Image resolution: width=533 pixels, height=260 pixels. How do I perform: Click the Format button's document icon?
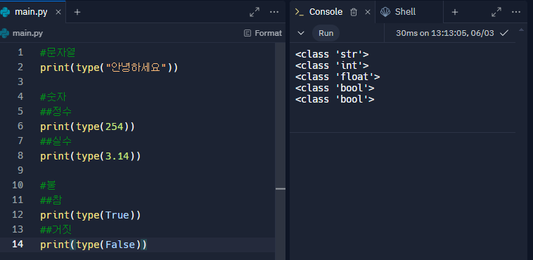pos(248,33)
